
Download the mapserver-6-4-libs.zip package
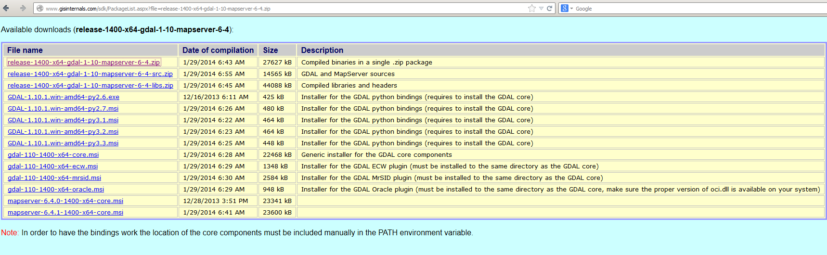pyautogui.click(x=90, y=85)
